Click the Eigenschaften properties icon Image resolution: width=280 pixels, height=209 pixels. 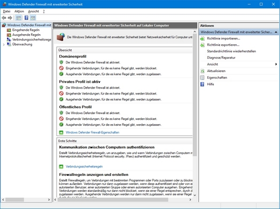(203, 78)
